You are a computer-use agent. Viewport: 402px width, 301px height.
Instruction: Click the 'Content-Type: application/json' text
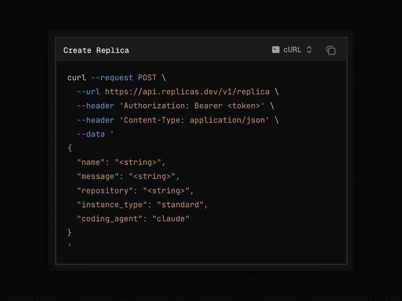click(194, 120)
